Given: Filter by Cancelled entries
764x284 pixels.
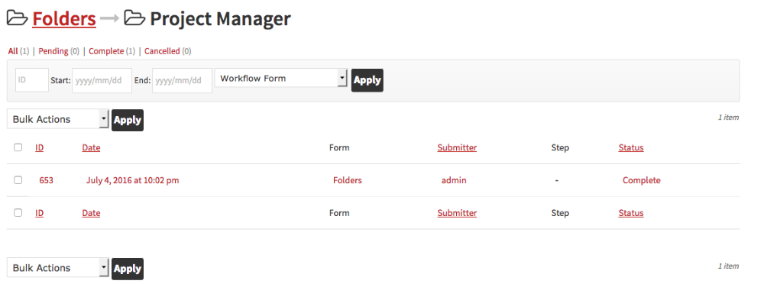Looking at the screenshot, I should click(162, 51).
